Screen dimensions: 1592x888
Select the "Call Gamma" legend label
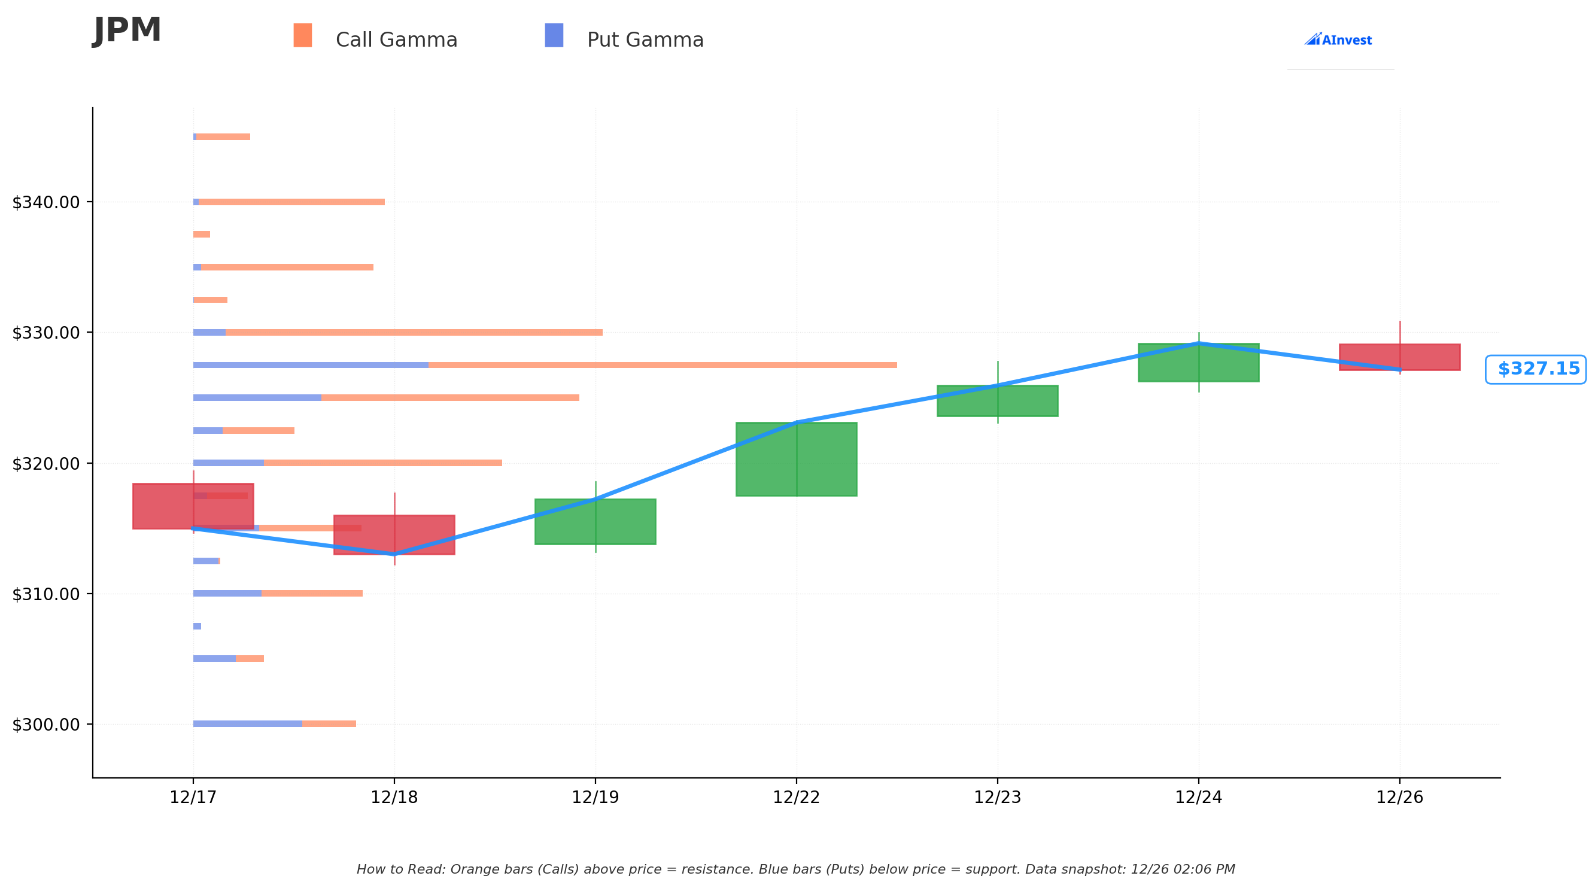click(397, 40)
